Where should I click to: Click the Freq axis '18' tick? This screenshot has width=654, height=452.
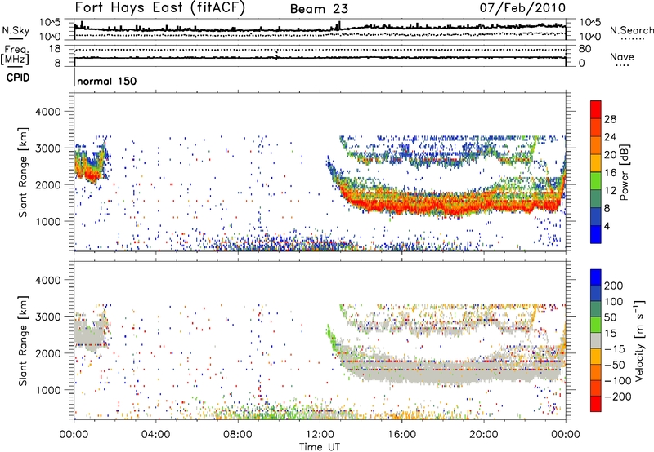55,49
